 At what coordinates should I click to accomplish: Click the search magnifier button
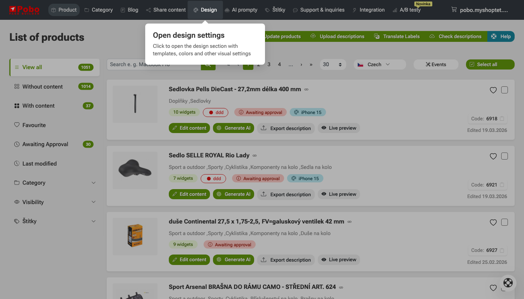click(208, 65)
